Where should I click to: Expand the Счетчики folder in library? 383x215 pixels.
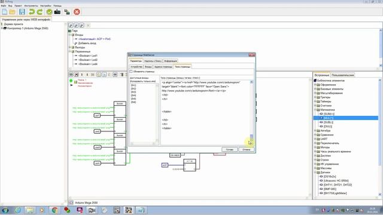click(315, 106)
